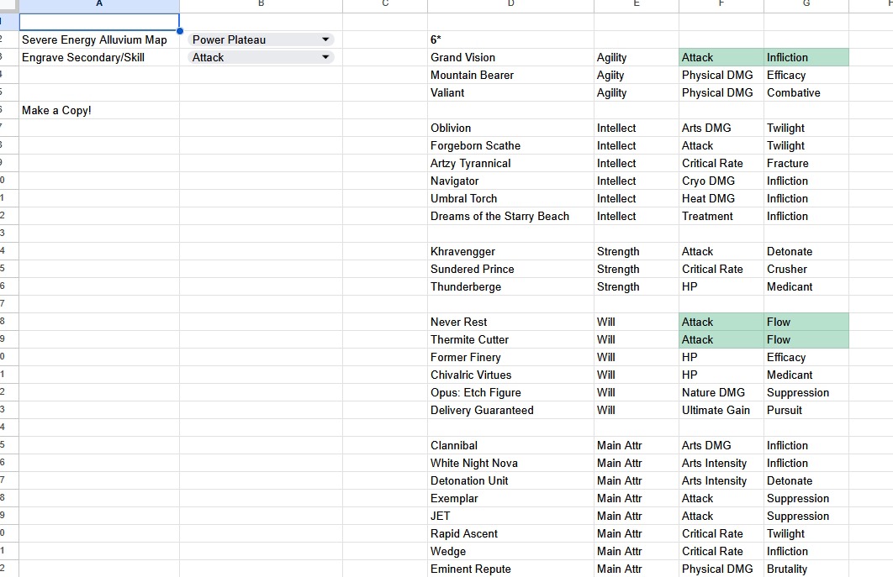
Task: Select the 'Never Rest' cell
Action: point(511,322)
